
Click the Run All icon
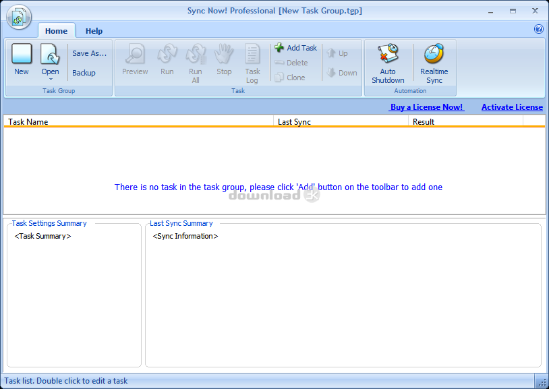pyautogui.click(x=196, y=53)
